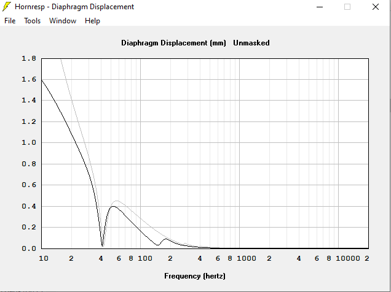The image size is (391, 292).
Task: Click the 0.4 value on vertical axis
Action: point(29,206)
